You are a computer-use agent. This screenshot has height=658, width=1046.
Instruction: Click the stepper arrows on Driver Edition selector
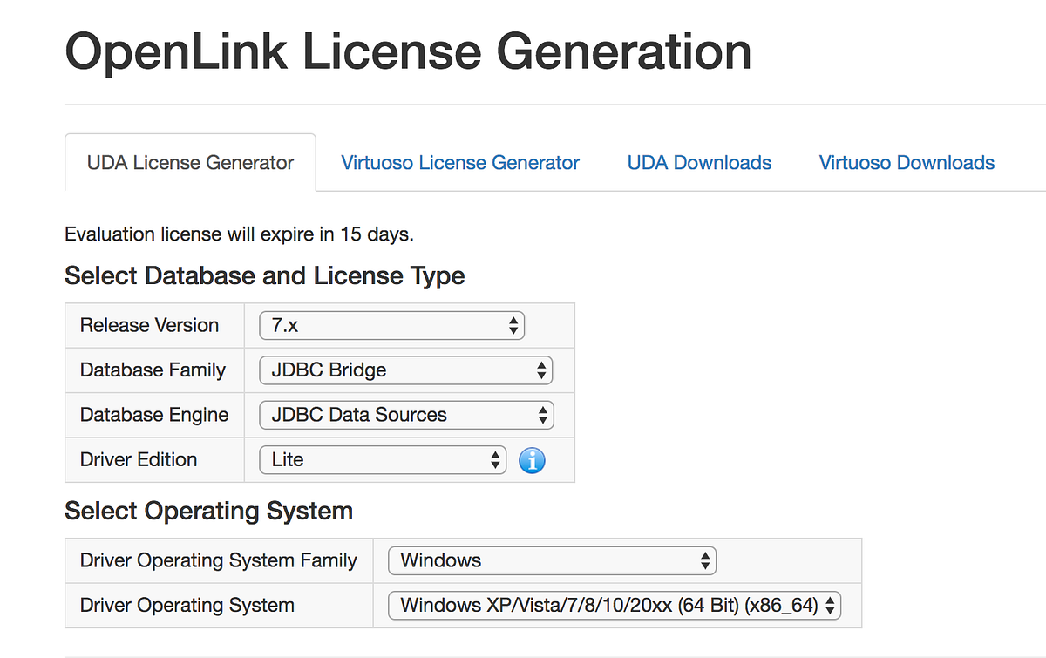(495, 459)
